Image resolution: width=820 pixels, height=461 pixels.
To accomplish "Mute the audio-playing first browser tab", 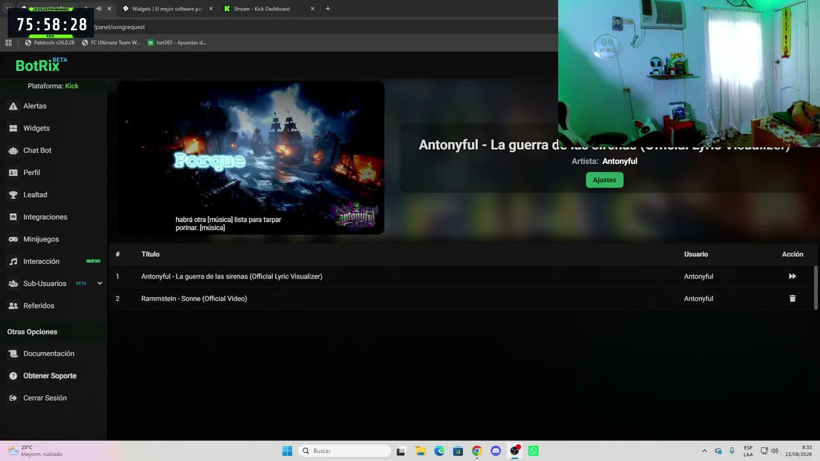I will [99, 9].
